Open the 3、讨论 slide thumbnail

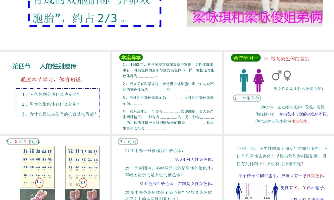(x=167, y=168)
